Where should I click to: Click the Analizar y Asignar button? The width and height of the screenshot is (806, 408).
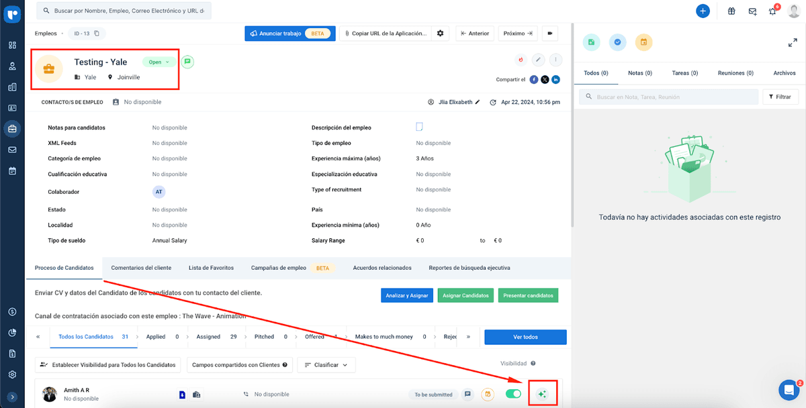click(x=406, y=295)
